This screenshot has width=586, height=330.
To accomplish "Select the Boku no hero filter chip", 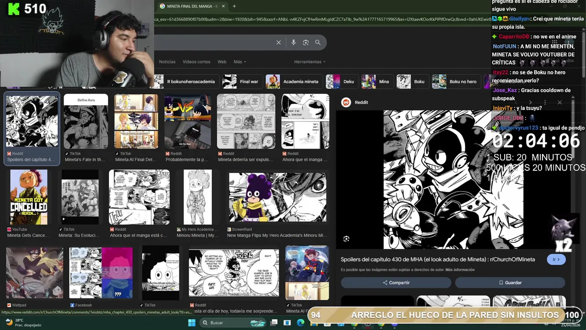I will pyautogui.click(x=456, y=82).
